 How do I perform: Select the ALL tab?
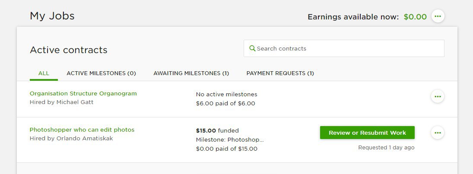pos(44,73)
